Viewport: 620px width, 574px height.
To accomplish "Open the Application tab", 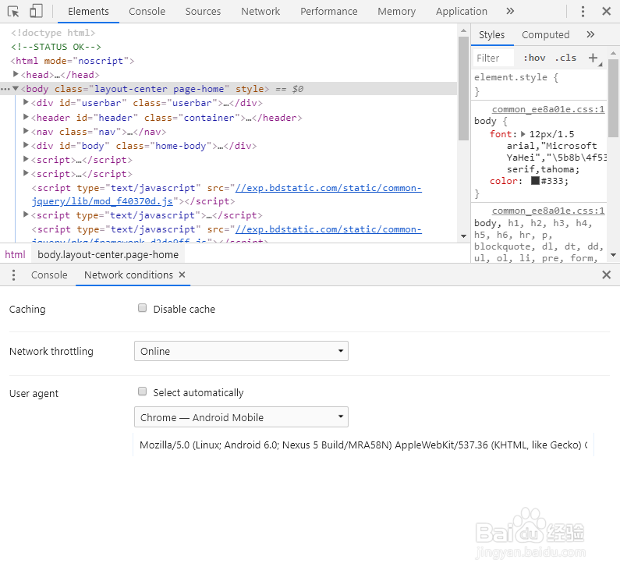I will (x=462, y=12).
